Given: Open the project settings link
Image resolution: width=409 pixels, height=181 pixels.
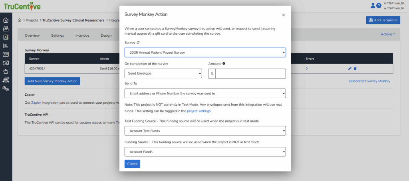Looking at the screenshot, I should pyautogui.click(x=199, y=111).
